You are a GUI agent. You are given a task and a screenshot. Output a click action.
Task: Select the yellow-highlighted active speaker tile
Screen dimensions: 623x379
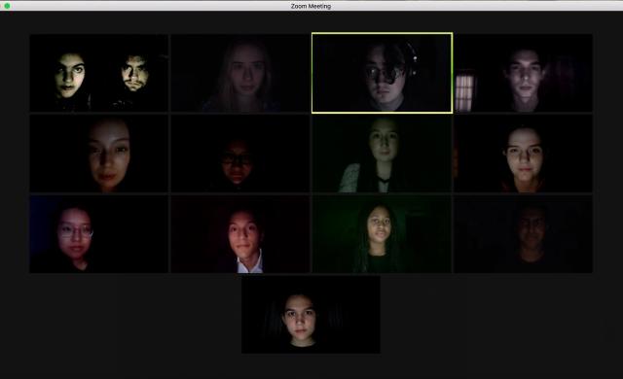point(382,73)
